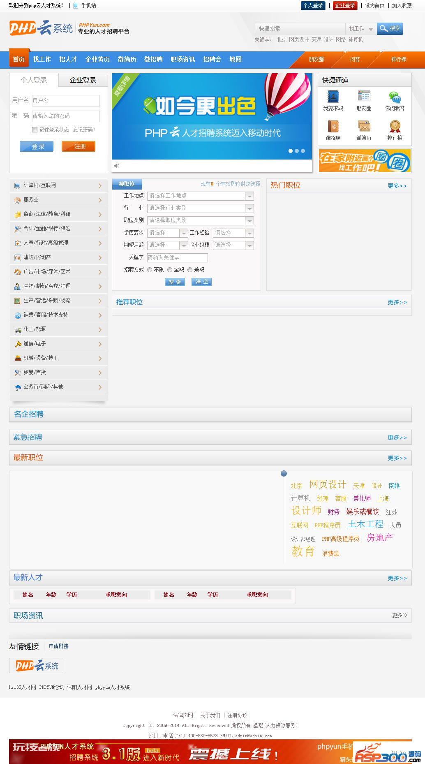Click the 土木工程 tag in tag cloud
425x764 pixels.
(365, 524)
